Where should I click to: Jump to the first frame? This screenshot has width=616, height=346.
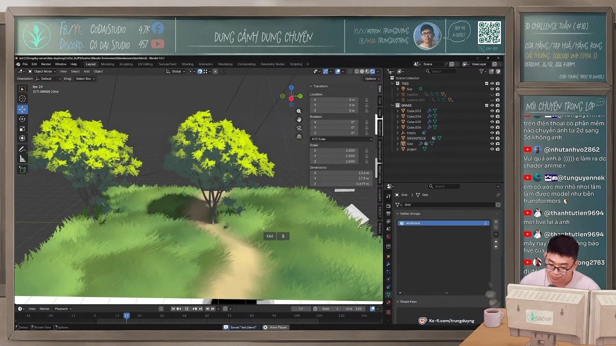[x=173, y=309]
